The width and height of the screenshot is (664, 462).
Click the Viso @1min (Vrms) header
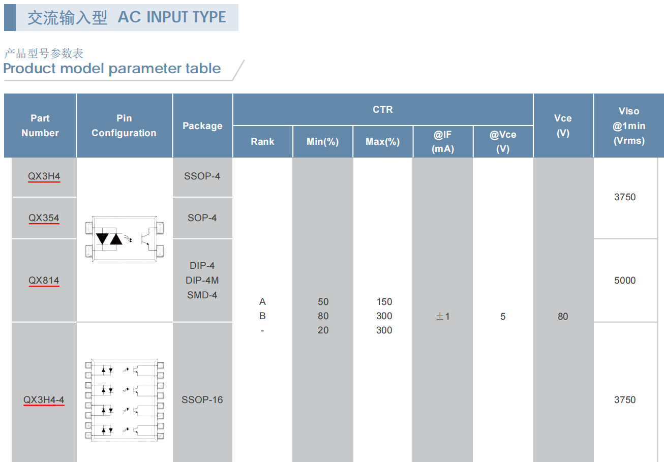[x=629, y=126]
